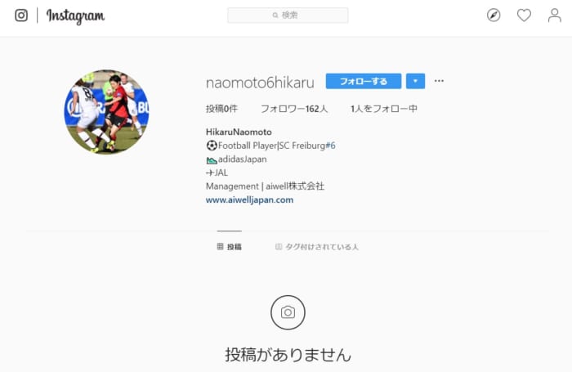Open the Instagram wordmark home link
Screen dimensions: 572x372
click(75, 16)
